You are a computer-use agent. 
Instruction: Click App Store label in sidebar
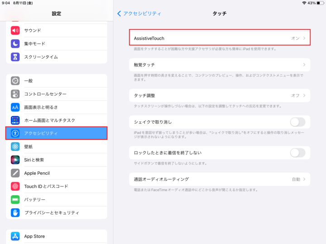coord(34,236)
